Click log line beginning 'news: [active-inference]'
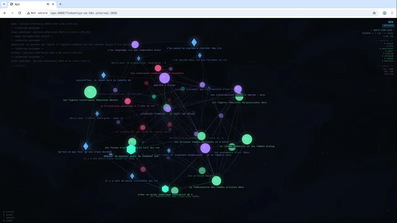Screen dimensions: 397x223 44,24
